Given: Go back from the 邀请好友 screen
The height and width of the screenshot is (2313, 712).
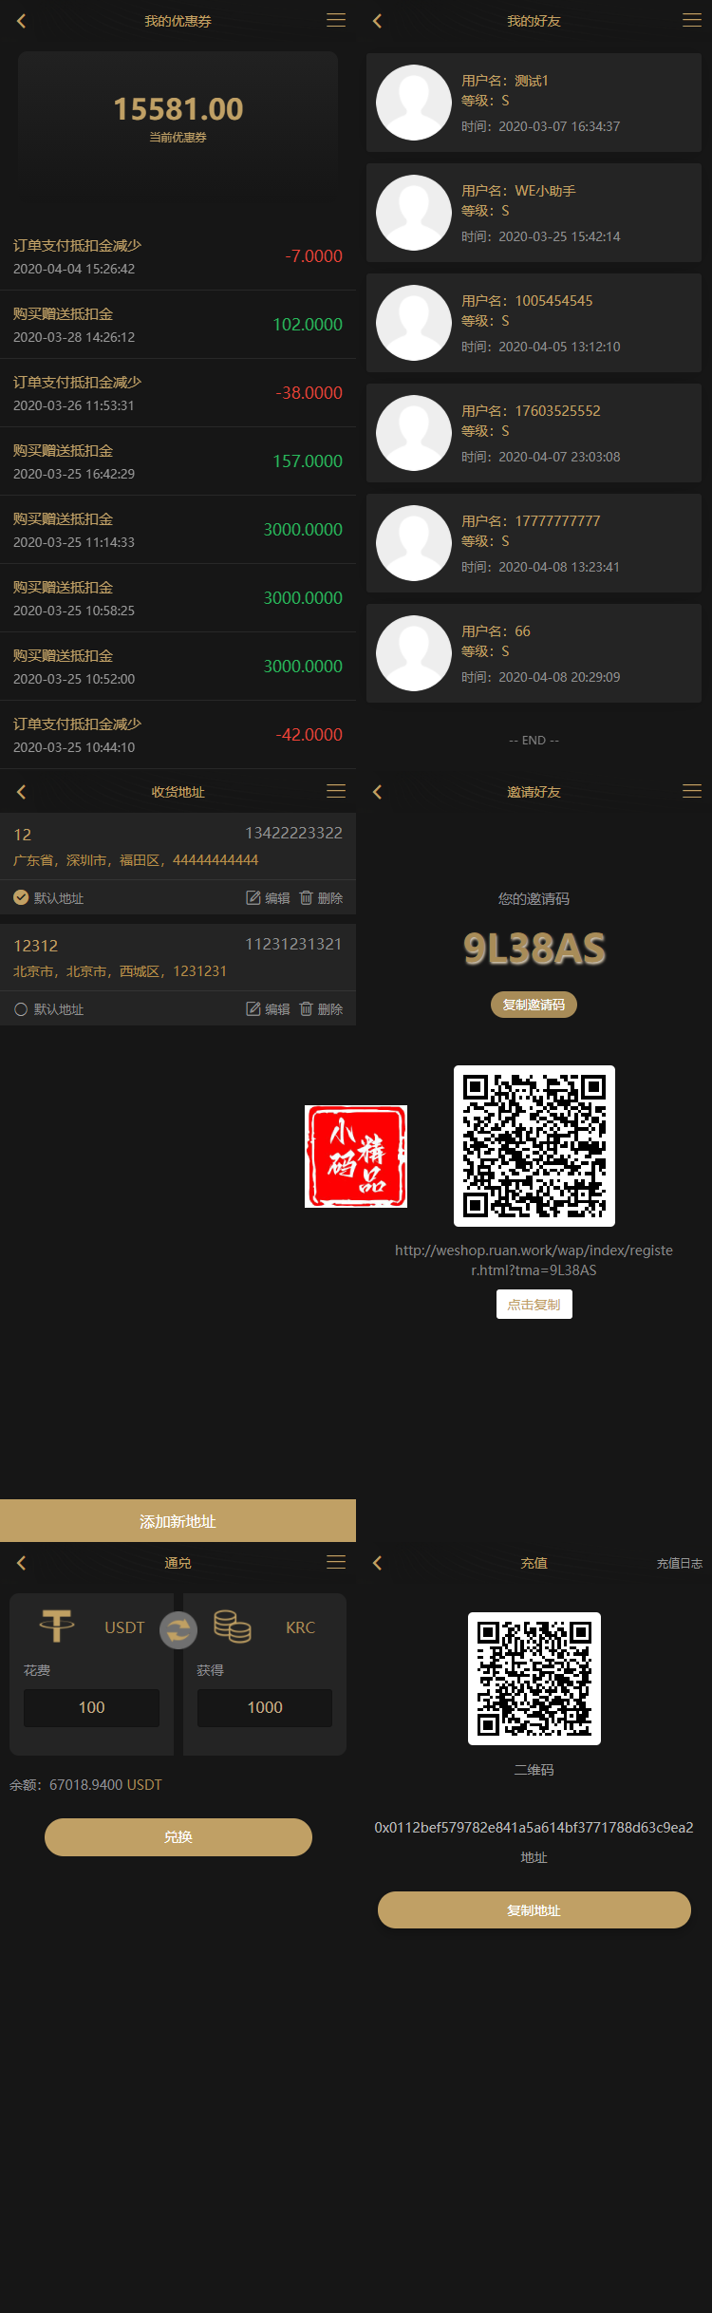Looking at the screenshot, I should [x=377, y=792].
